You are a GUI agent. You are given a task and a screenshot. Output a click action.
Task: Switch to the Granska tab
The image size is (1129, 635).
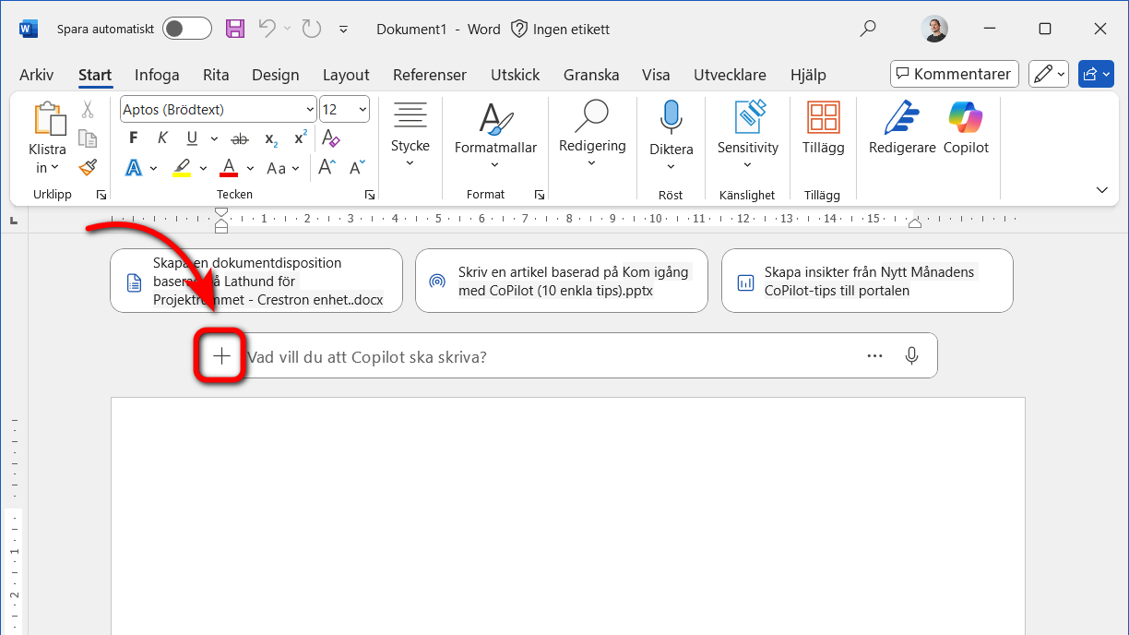[591, 75]
